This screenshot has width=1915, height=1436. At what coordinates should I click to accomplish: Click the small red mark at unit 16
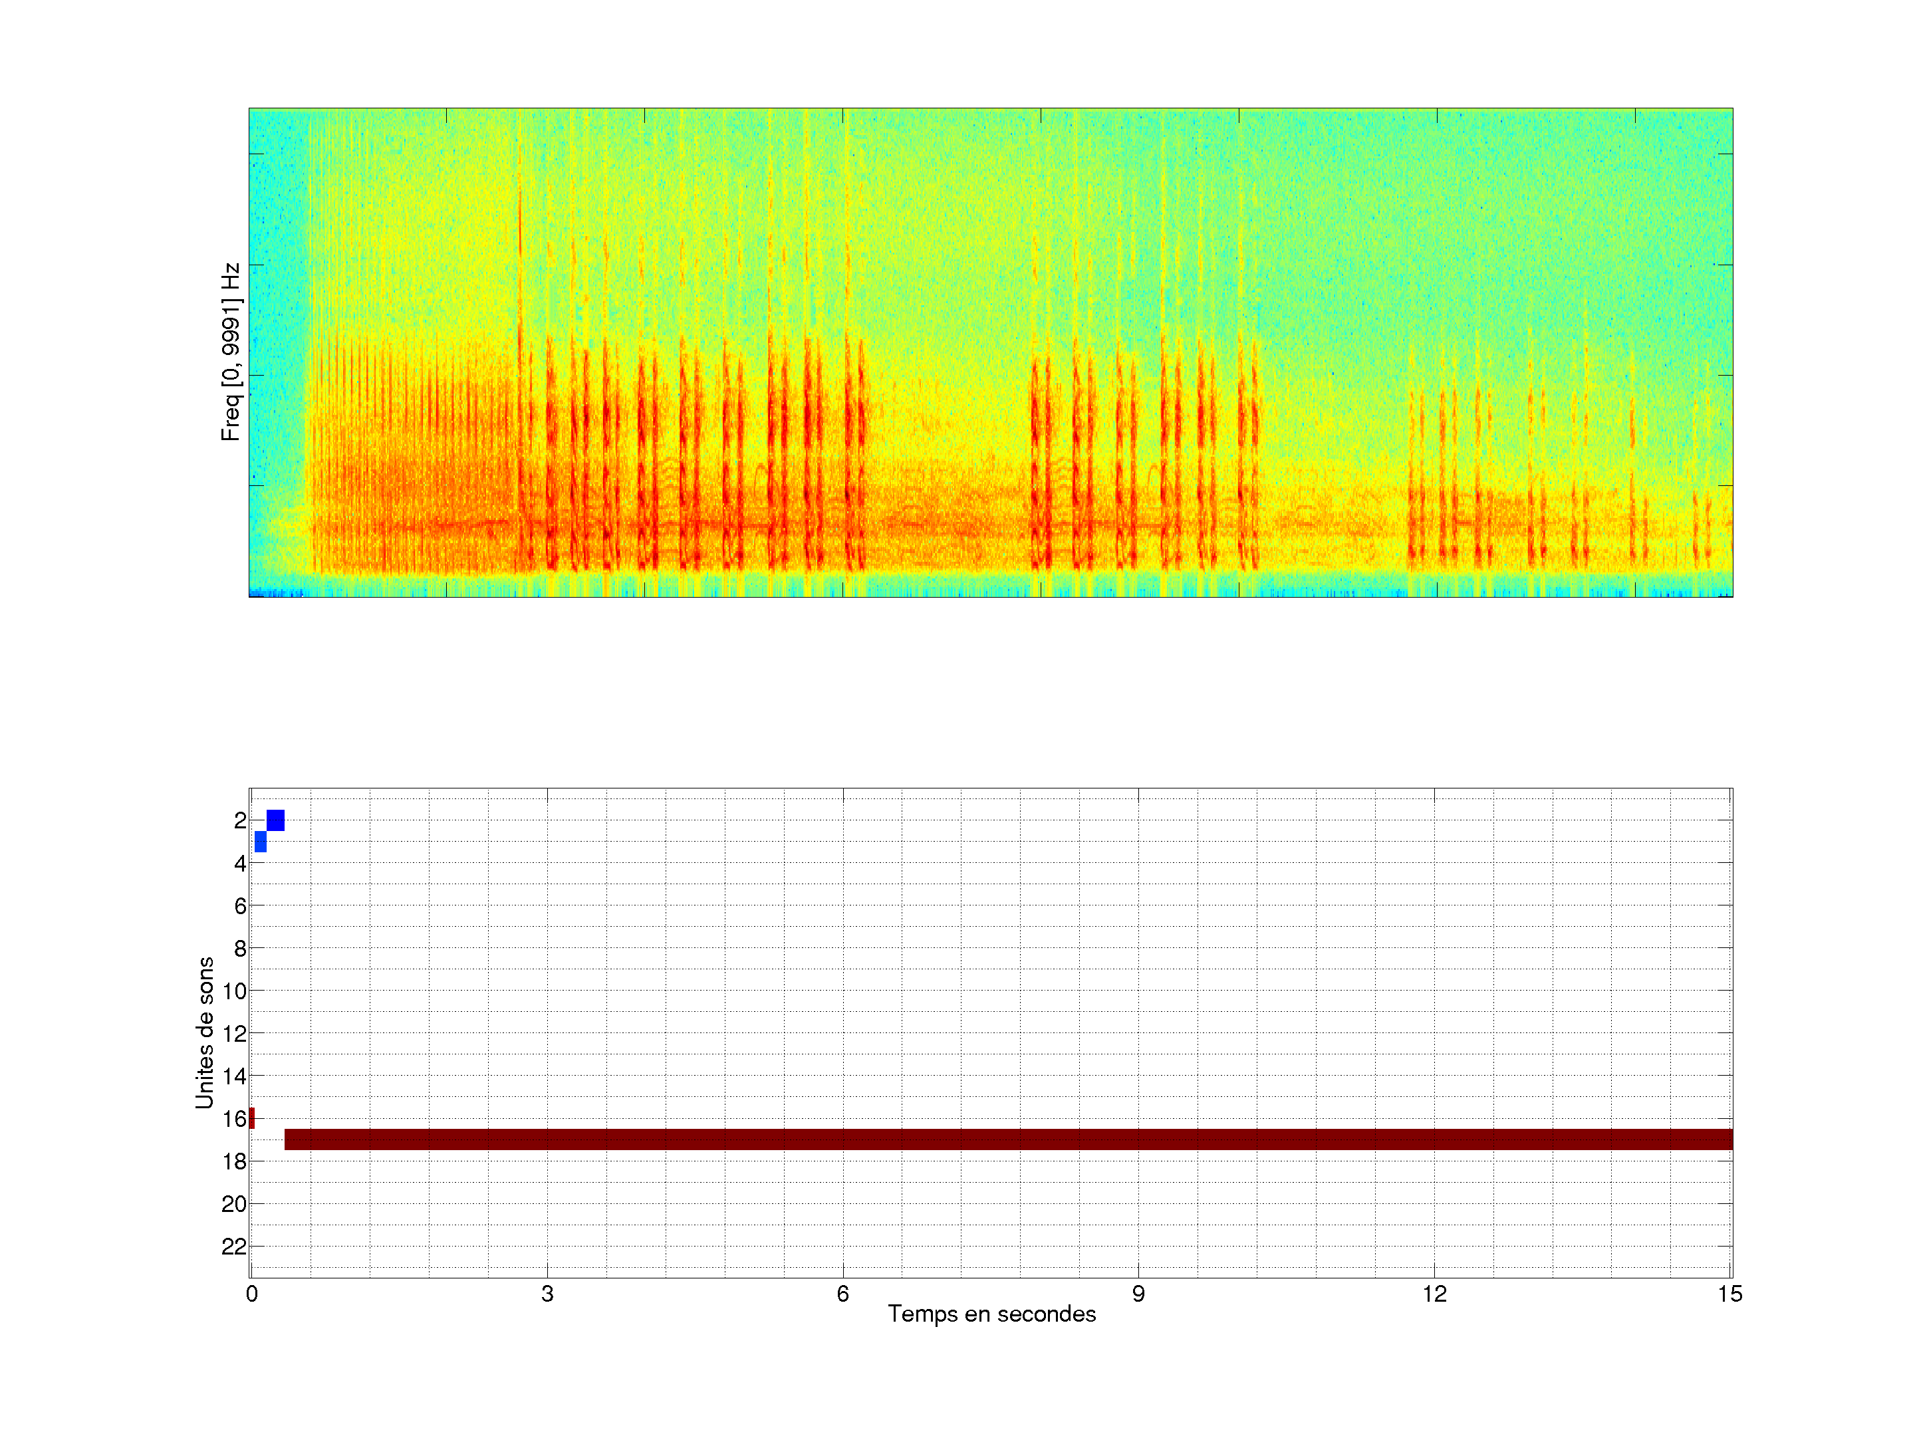tap(252, 1118)
